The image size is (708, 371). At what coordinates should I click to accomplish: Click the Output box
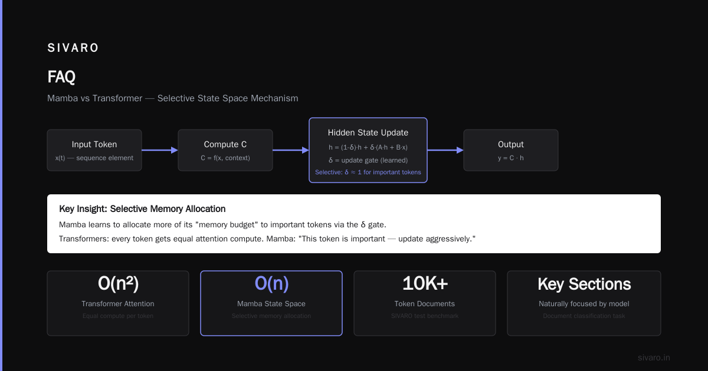(511, 150)
